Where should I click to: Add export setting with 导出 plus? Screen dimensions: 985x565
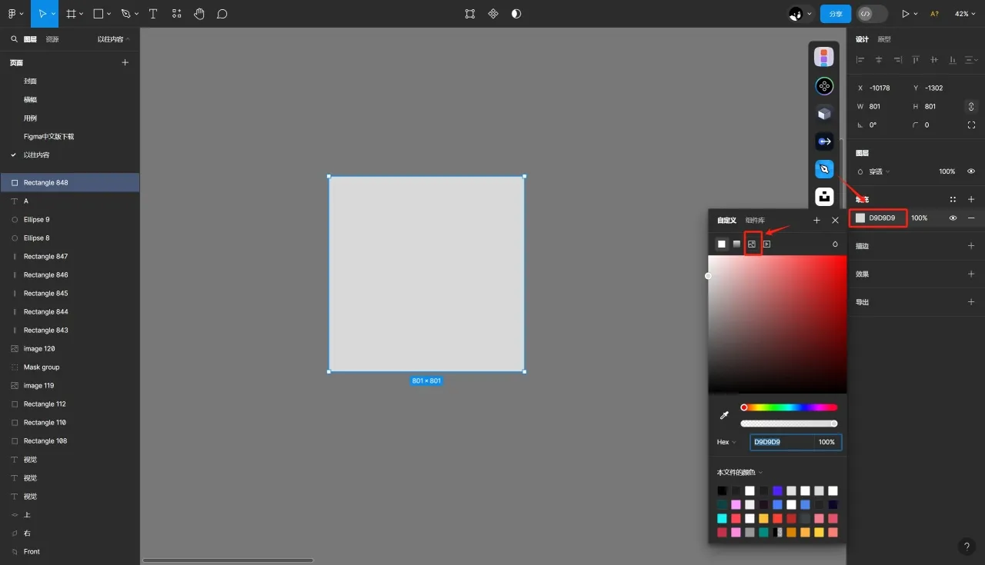[x=971, y=302]
